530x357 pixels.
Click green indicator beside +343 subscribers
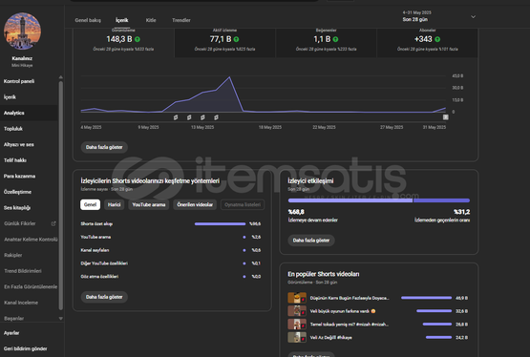click(437, 39)
